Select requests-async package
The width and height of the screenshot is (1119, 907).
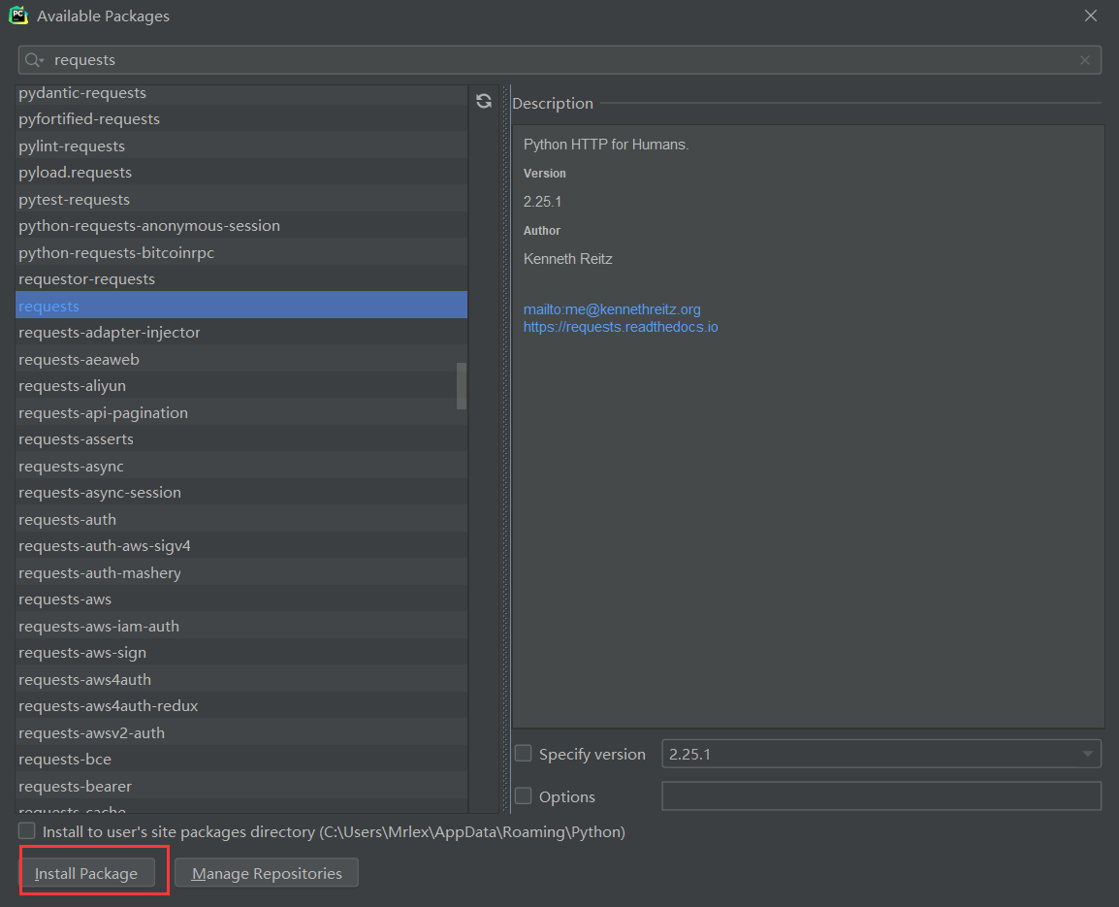(241, 467)
